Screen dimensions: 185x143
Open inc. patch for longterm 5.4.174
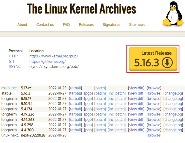click(x=116, y=109)
